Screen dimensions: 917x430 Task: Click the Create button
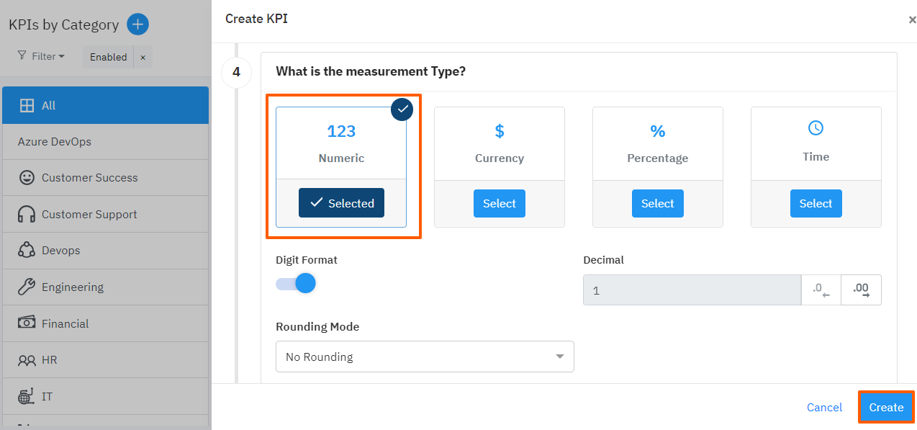coord(886,407)
